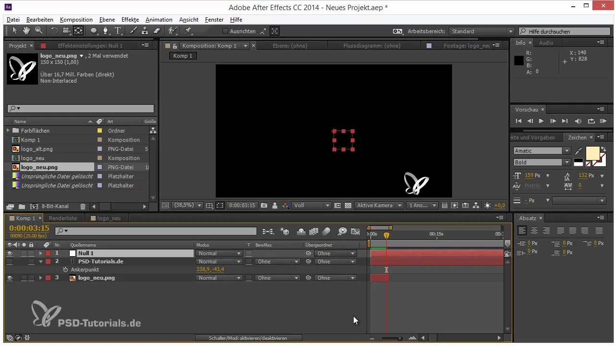Enable frame blending for timeline layers

coord(314,231)
